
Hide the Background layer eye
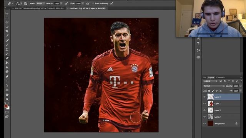(204, 123)
